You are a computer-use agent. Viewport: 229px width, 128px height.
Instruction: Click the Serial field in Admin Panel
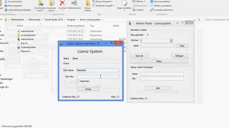[157, 46]
